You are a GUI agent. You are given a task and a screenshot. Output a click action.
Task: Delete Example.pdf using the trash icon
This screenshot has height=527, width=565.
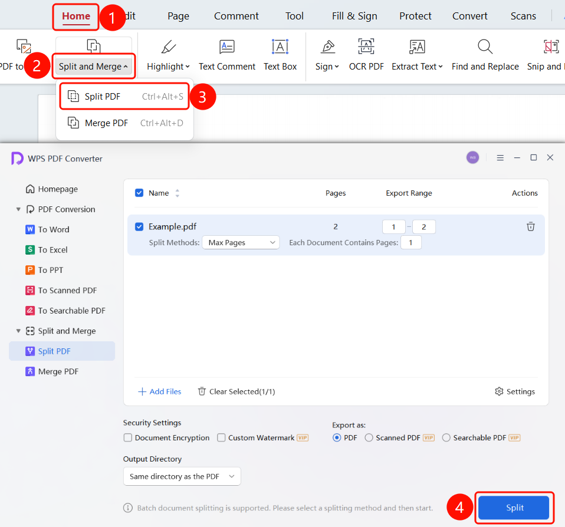(x=530, y=226)
